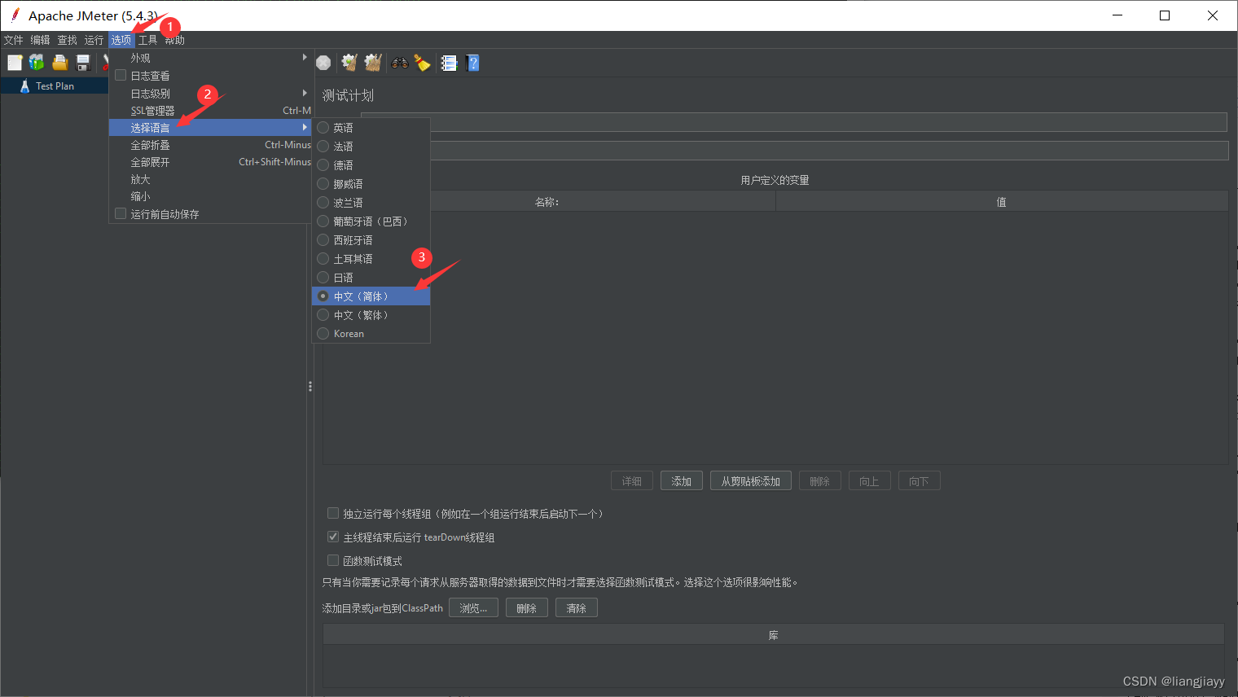Expand the 日志级别 submenu
Image resolution: width=1238 pixels, height=697 pixels.
(210, 94)
